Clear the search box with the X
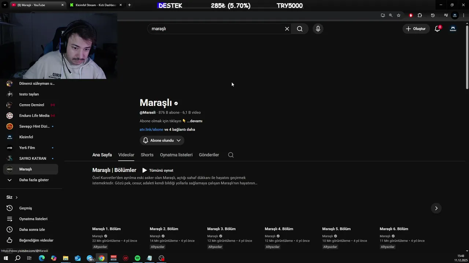The width and height of the screenshot is (469, 263). [x=287, y=29]
